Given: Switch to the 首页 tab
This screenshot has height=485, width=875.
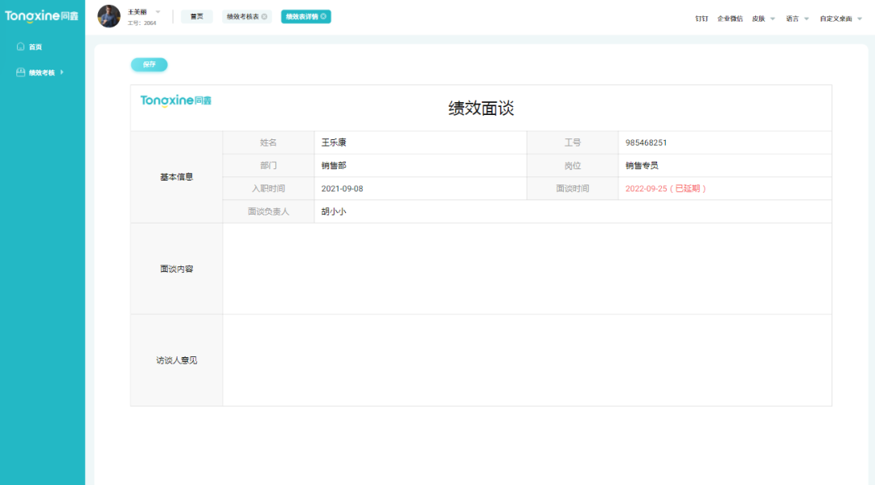Looking at the screenshot, I should tap(196, 16).
